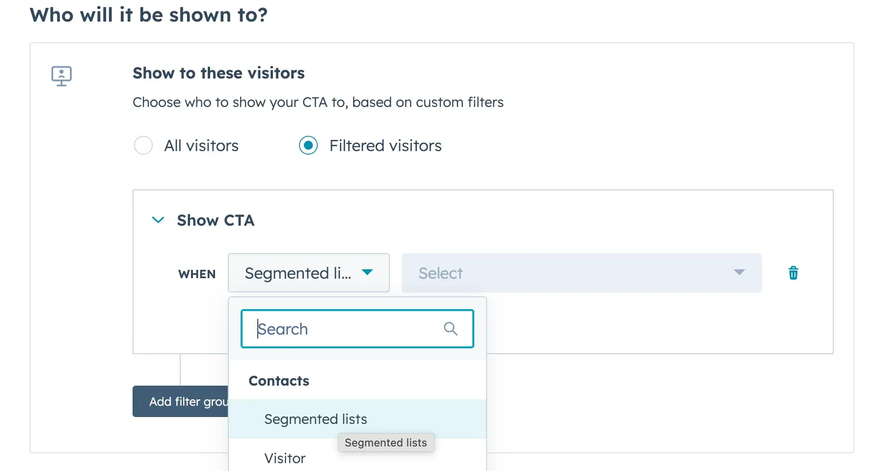The image size is (874, 471).
Task: Click the Segmented lists tooltip label
Action: 386,442
